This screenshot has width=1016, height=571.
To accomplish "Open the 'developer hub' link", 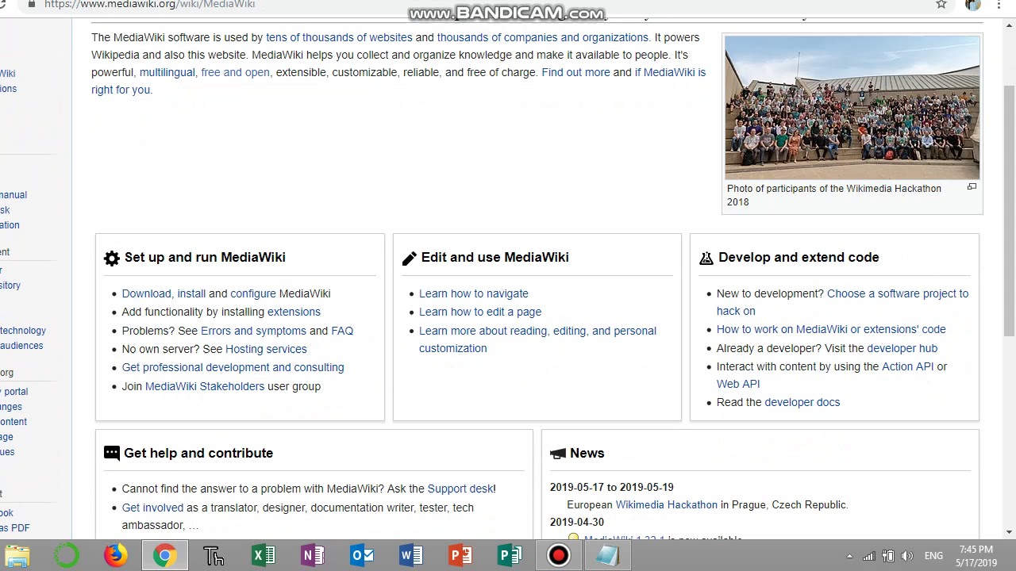I will click(902, 348).
